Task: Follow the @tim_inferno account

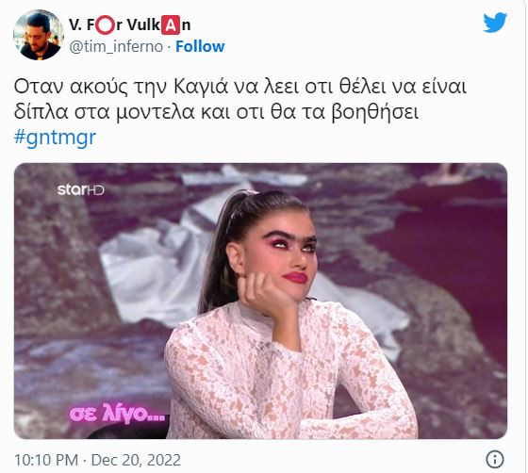Action: click(x=200, y=46)
